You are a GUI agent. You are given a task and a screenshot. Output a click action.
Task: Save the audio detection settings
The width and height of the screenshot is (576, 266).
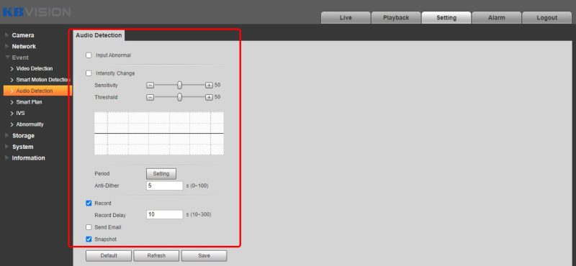tap(204, 256)
